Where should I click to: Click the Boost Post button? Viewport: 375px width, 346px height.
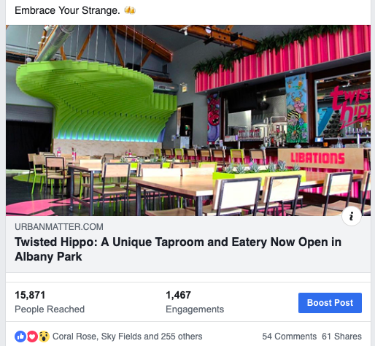[x=330, y=303]
